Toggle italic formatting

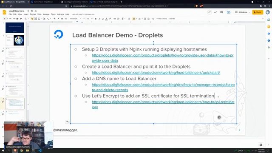[99, 19]
